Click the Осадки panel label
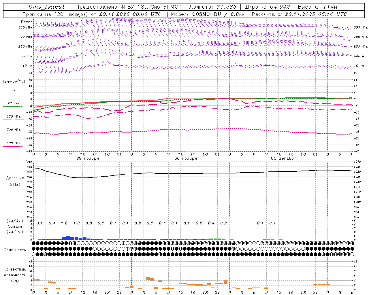The height and width of the screenshot is (295, 369). [15, 226]
